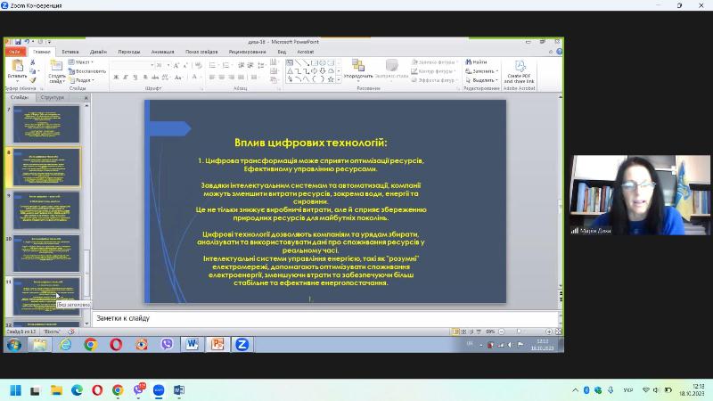The width and height of the screenshot is (713, 401).
Task: Select slide 9 thumbnail
Action: (x=46, y=211)
